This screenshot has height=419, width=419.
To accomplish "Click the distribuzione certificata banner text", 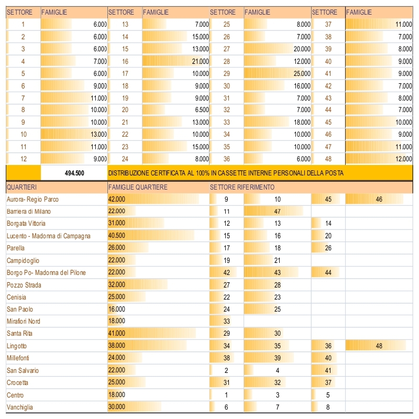I will 226,173.
